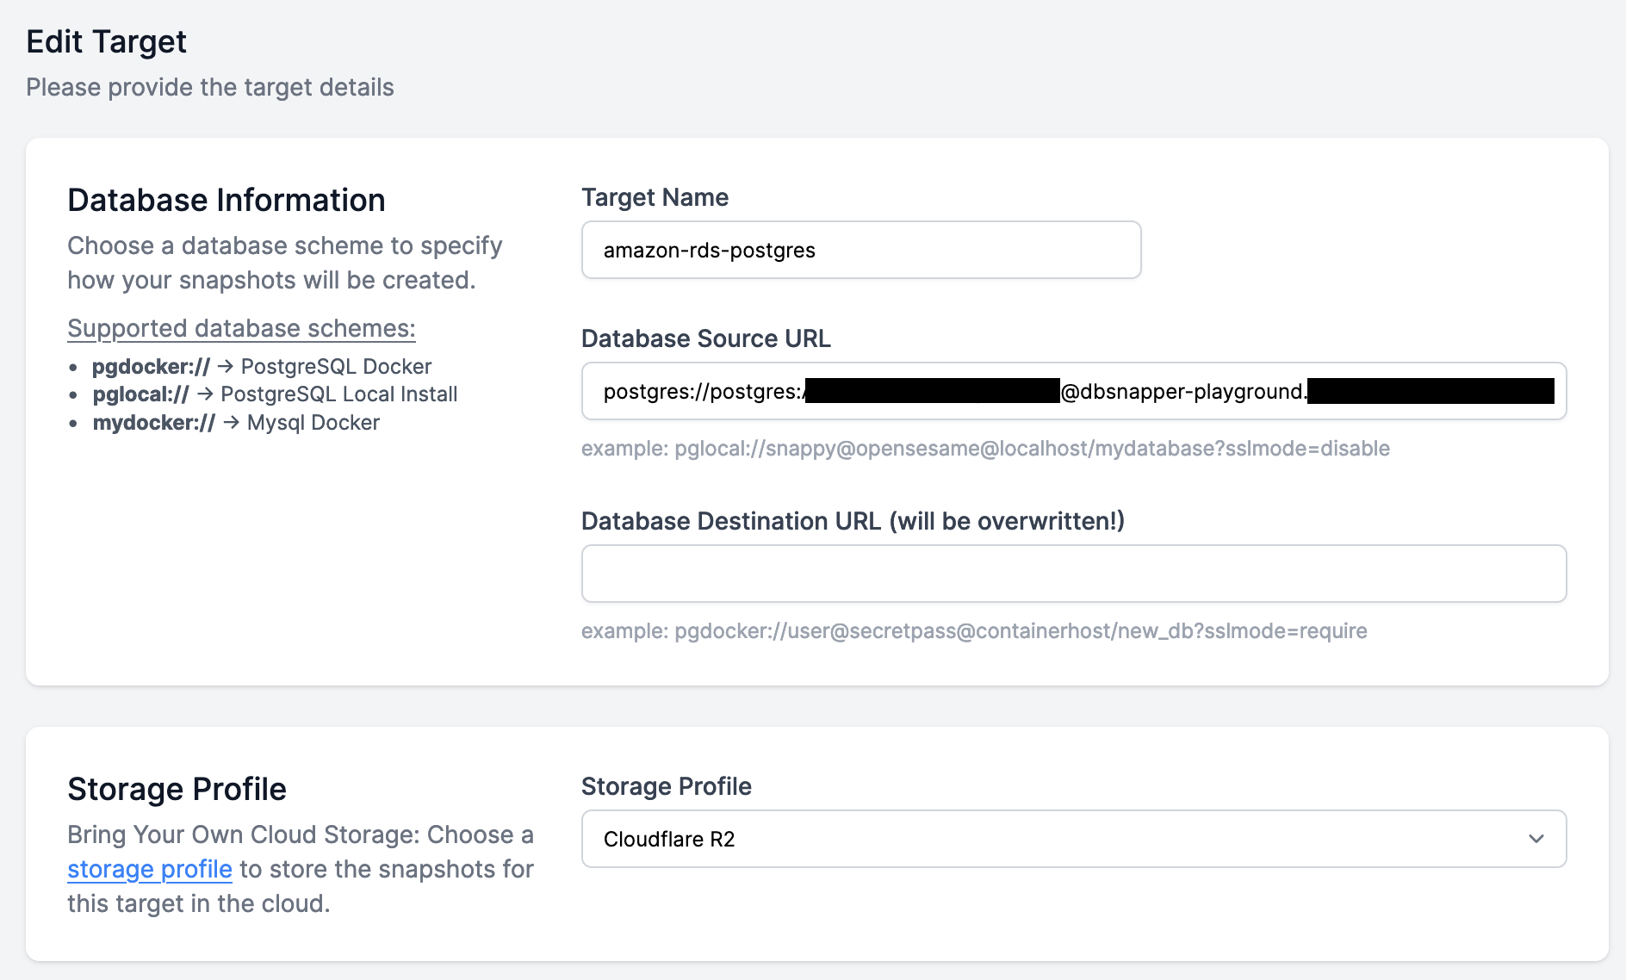
Task: Click the empty Database Destination URL field
Action: tap(1074, 574)
